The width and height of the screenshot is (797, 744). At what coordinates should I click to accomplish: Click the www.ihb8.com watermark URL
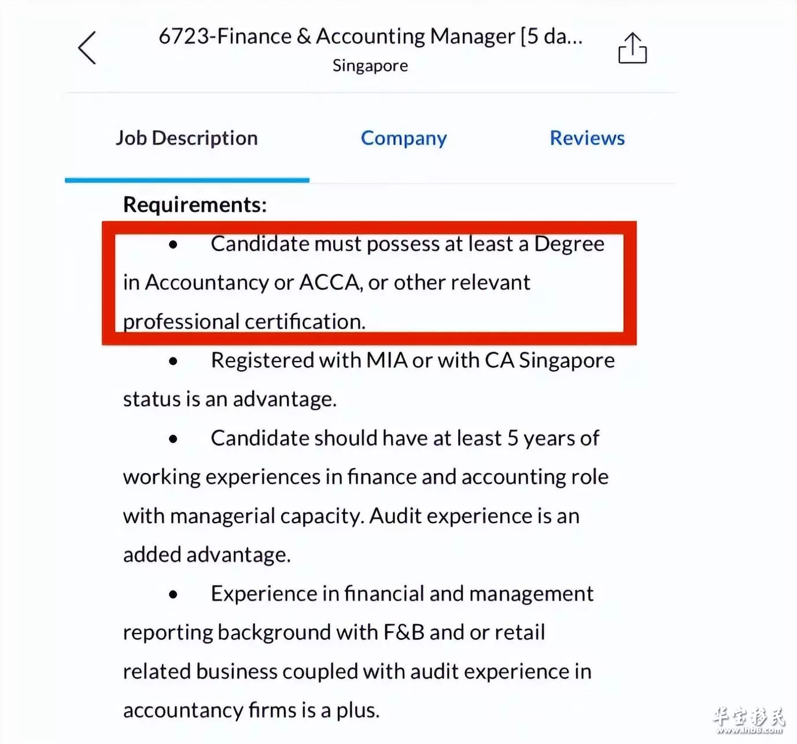pyautogui.click(x=749, y=730)
